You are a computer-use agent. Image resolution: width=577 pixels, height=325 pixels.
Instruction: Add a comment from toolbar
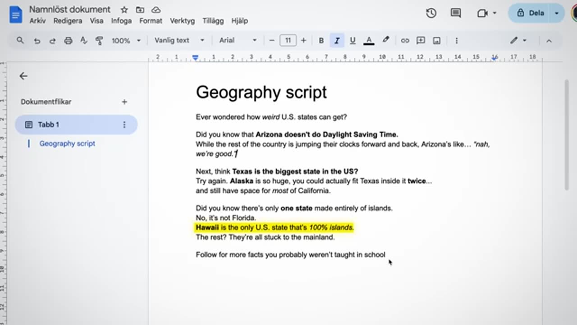421,41
